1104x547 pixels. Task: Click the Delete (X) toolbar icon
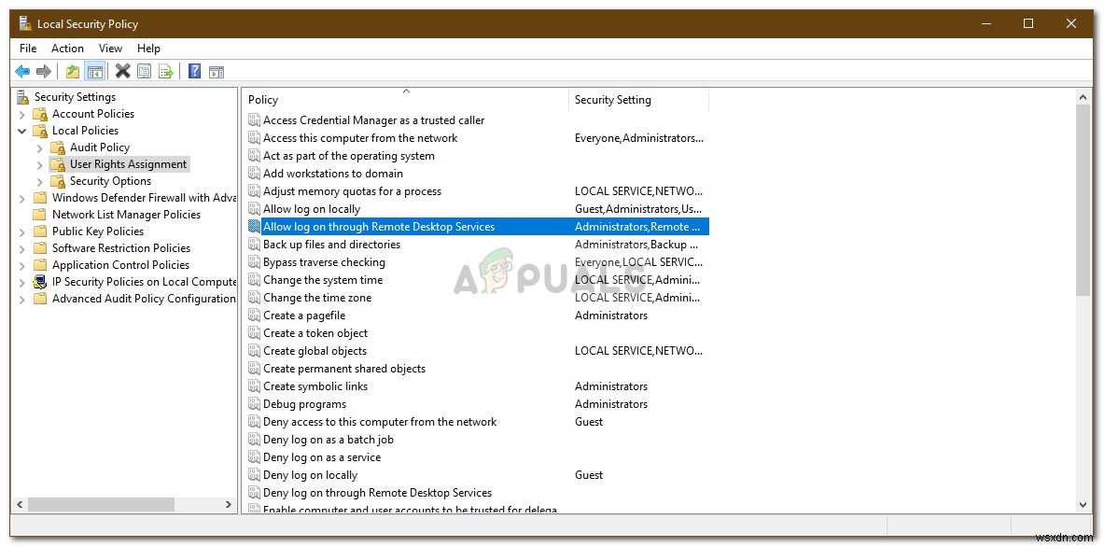pyautogui.click(x=122, y=71)
